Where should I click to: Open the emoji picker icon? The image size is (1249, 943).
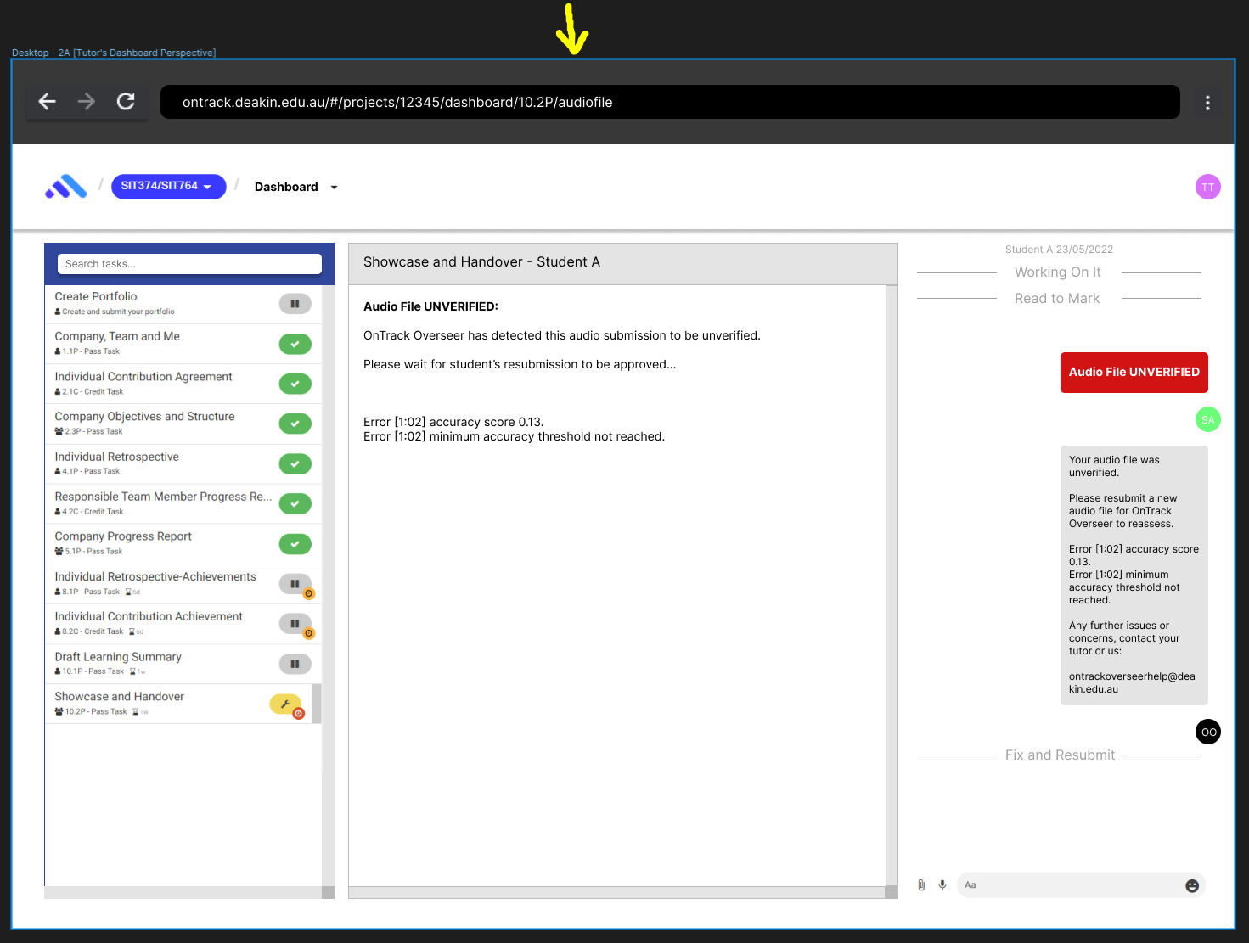pyautogui.click(x=1192, y=886)
